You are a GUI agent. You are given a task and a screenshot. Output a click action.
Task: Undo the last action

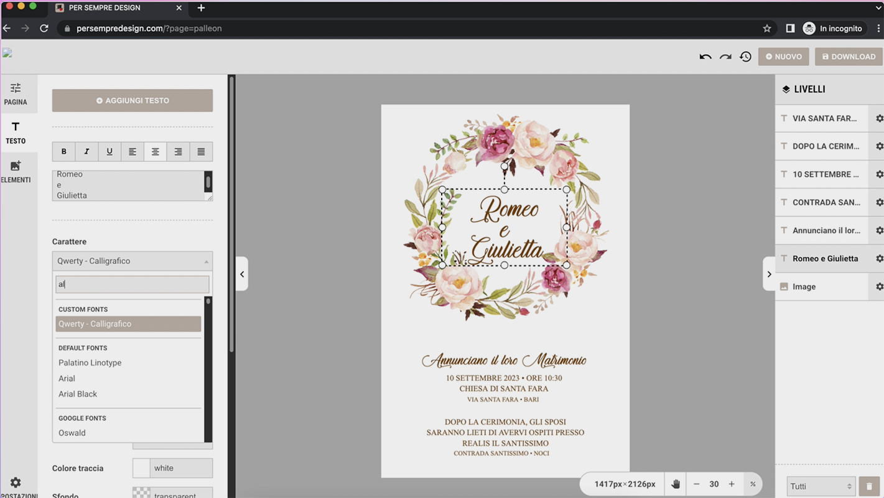(x=705, y=56)
